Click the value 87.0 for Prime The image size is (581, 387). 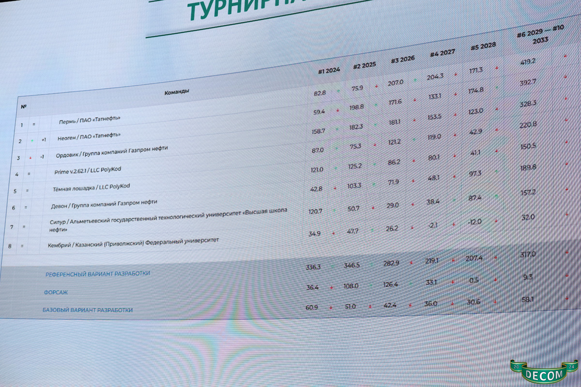coord(318,150)
